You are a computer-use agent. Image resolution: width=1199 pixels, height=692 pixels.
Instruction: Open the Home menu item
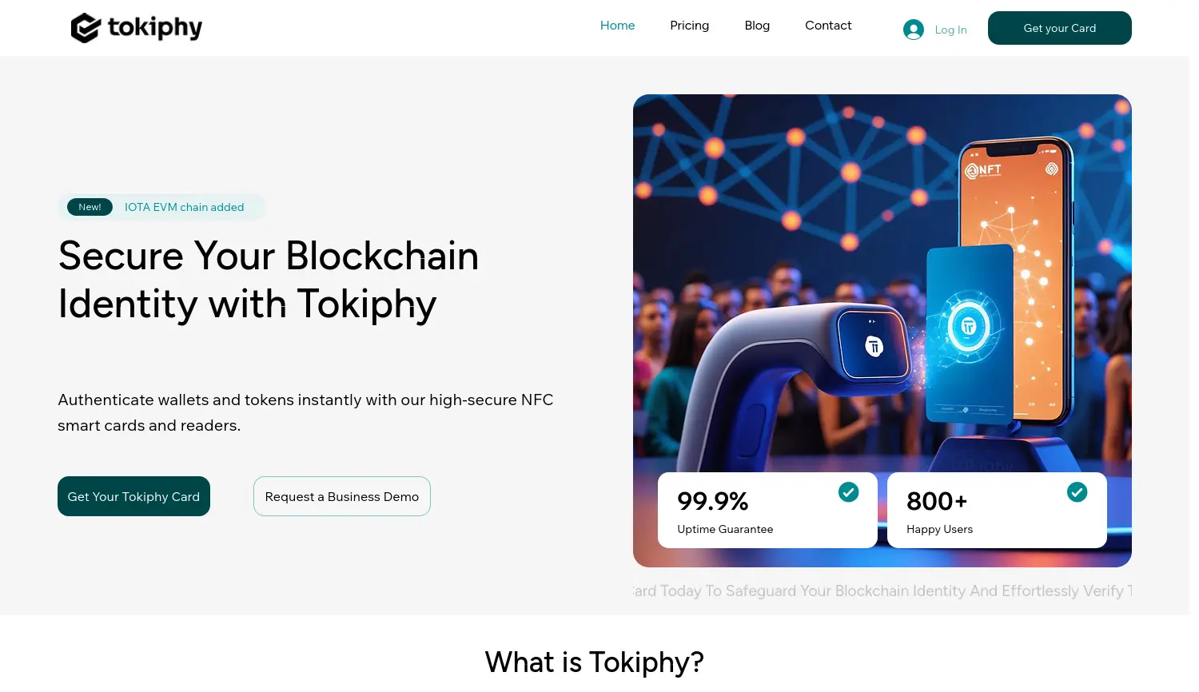tap(617, 26)
